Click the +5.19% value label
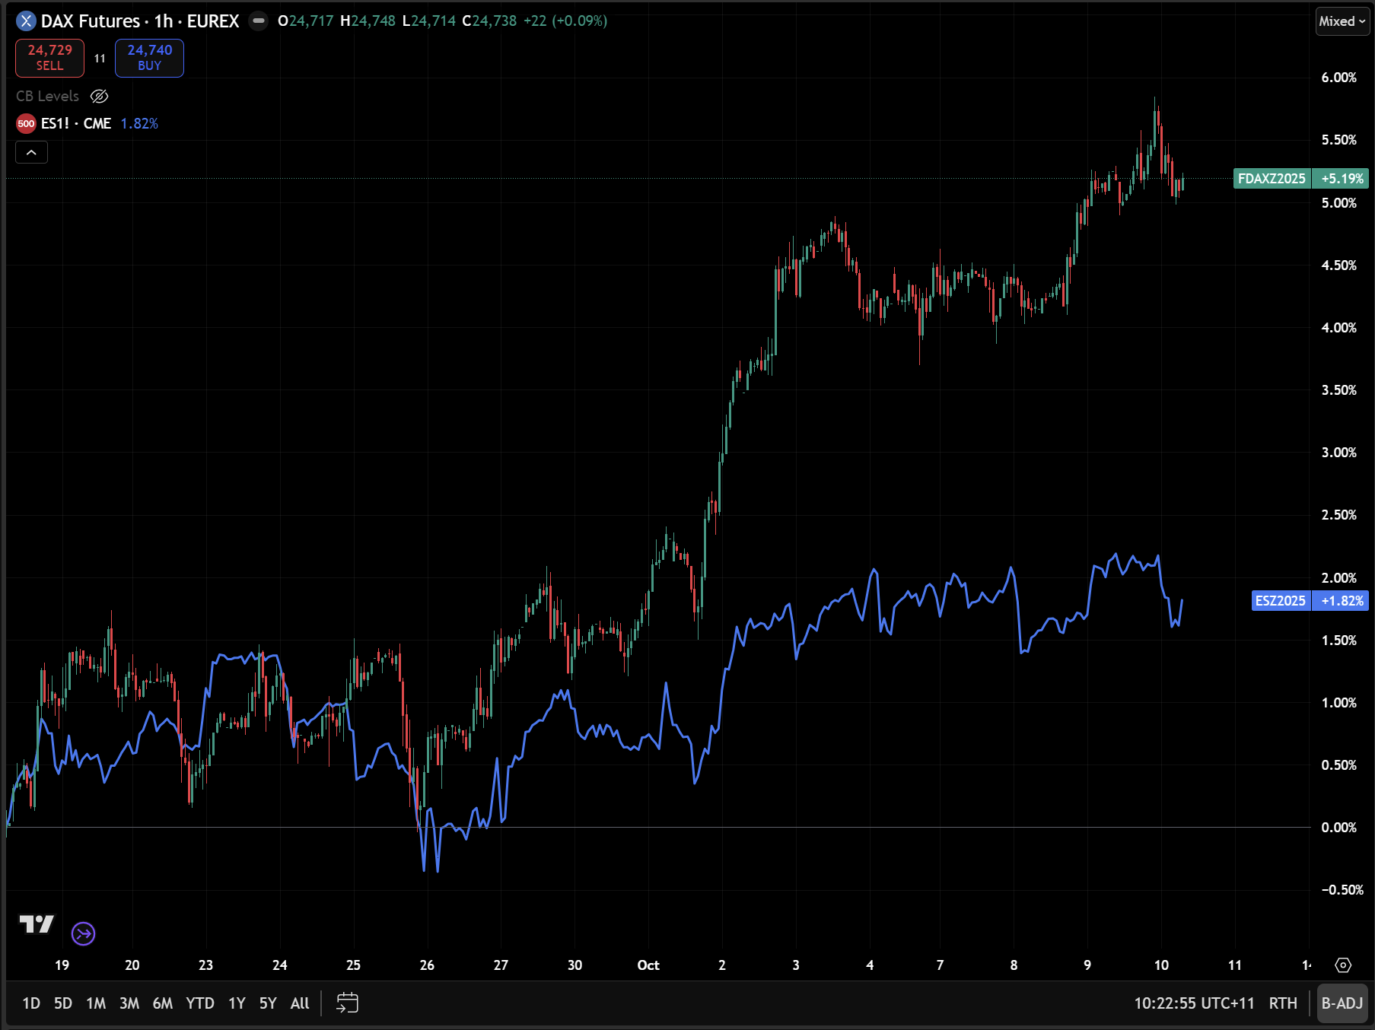The height and width of the screenshot is (1030, 1375). click(1341, 179)
